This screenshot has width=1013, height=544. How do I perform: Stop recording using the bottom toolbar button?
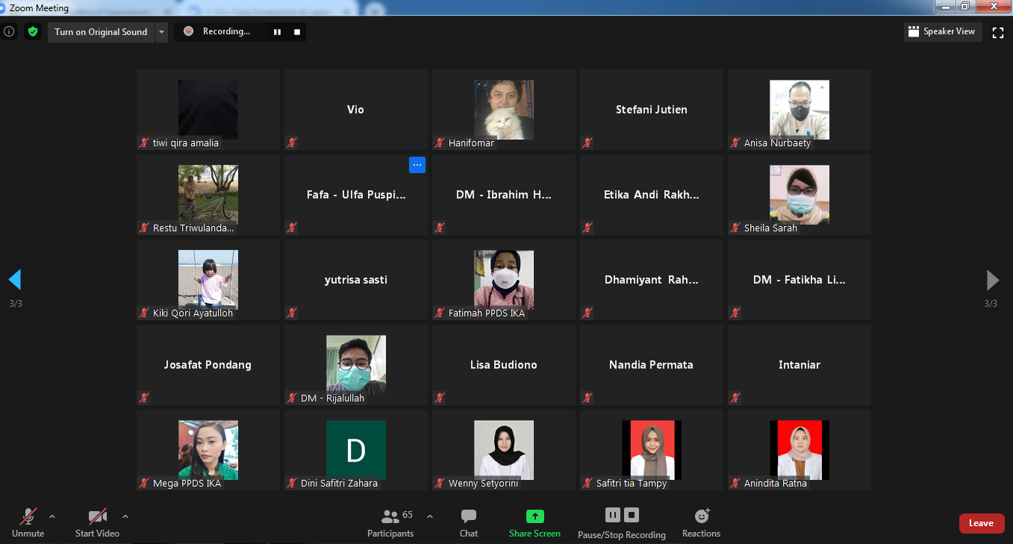[632, 515]
